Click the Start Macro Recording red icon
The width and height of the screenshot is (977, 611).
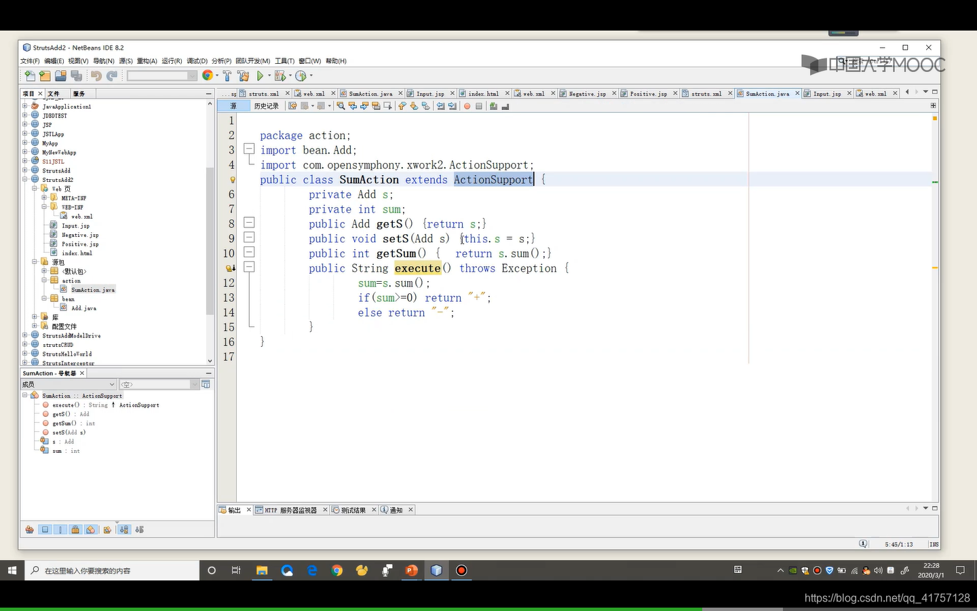467,106
